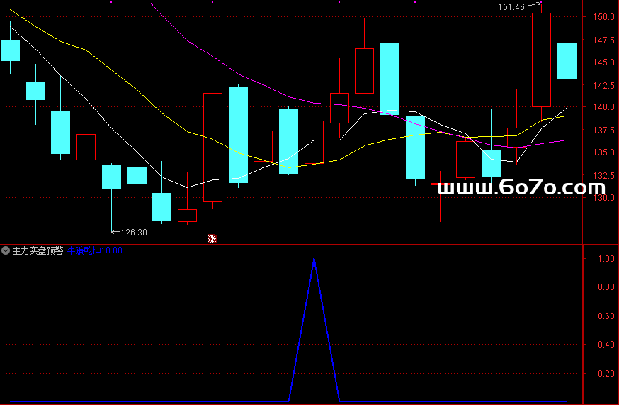Click the 130.0 price axis label

(x=603, y=198)
